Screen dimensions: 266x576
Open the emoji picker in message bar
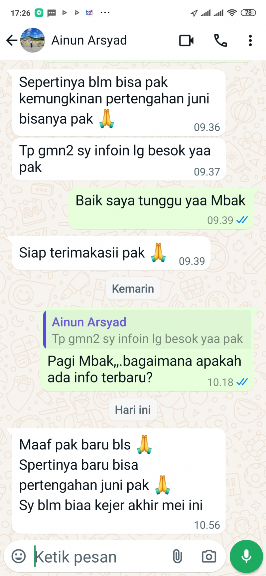pos(19,556)
